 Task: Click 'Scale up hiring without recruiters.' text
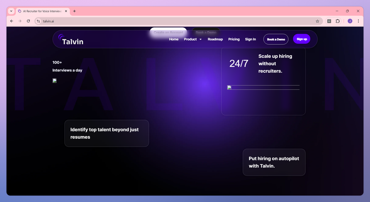tap(275, 64)
